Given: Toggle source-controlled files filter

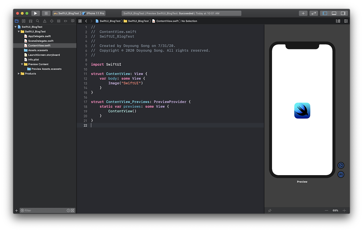Looking at the screenshot, I should pos(73,211).
